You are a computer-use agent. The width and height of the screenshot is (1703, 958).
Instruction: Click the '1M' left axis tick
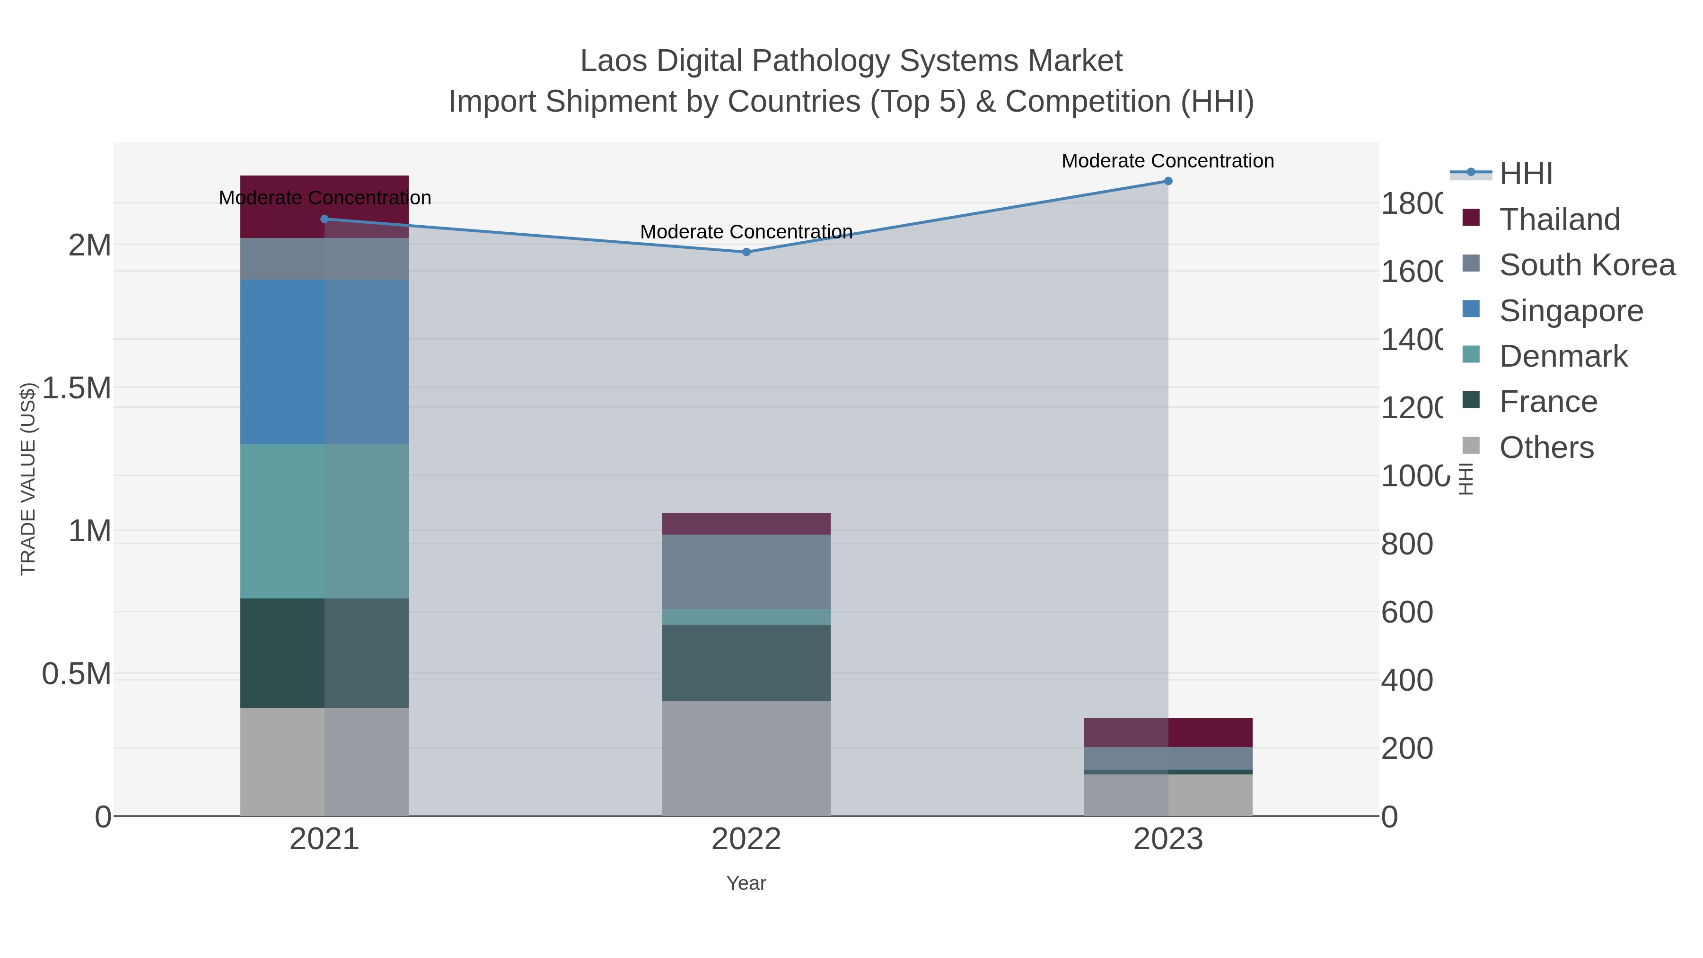90,531
